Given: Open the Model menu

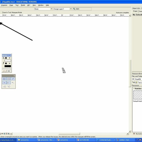Looking at the screenshot, I should (x=23, y=5).
